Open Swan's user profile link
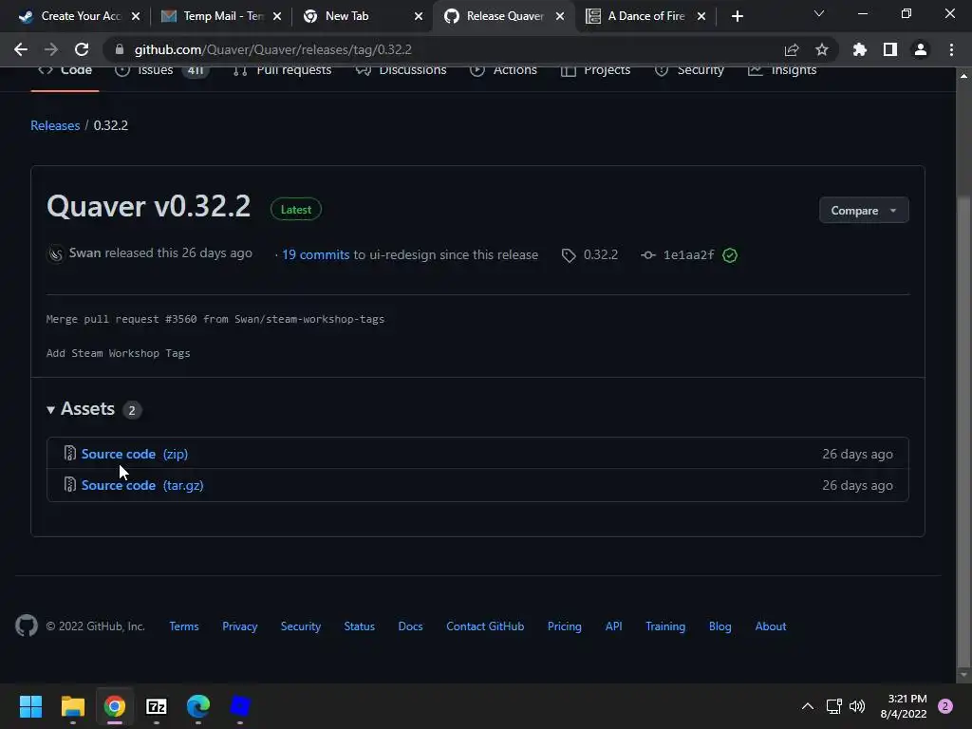972x729 pixels. point(84,252)
